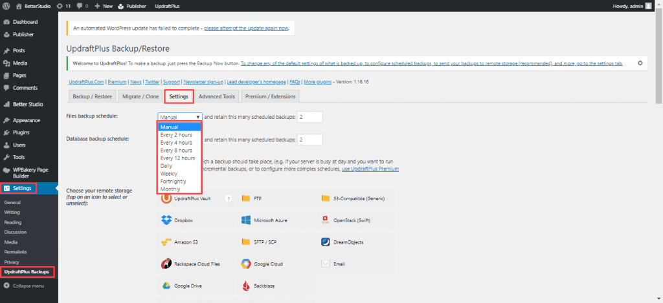Click the UpdraftPlus Vault help question mark
The height and width of the screenshot is (303, 663).
click(x=229, y=198)
